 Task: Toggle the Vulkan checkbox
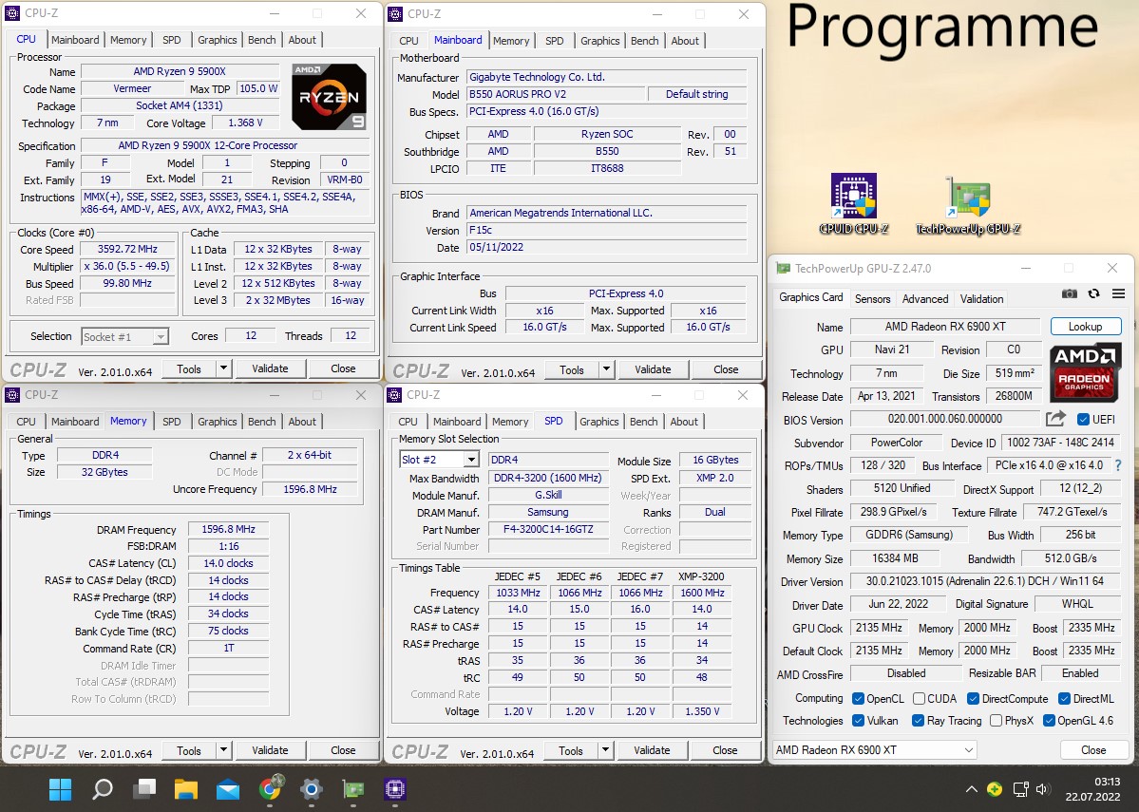pyautogui.click(x=858, y=721)
